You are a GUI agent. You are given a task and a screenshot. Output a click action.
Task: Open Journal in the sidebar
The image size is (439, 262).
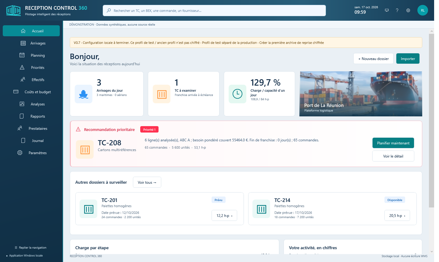pos(31,141)
